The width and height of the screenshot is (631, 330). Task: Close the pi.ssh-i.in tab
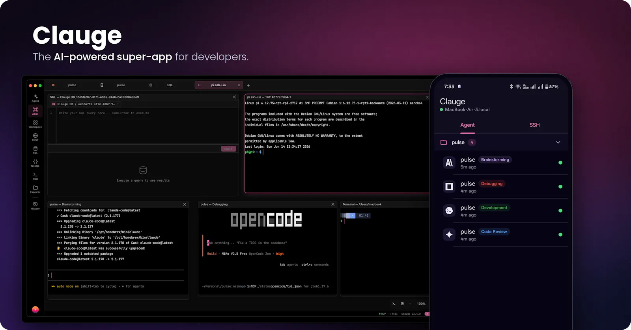[x=239, y=85]
